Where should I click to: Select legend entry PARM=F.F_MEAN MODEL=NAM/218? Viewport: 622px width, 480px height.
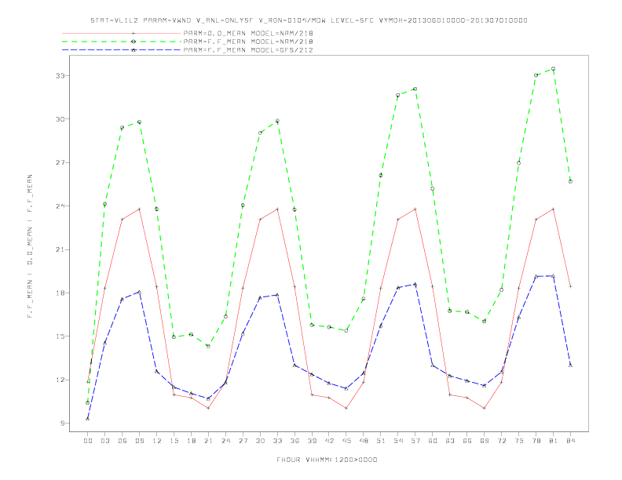[x=248, y=42]
